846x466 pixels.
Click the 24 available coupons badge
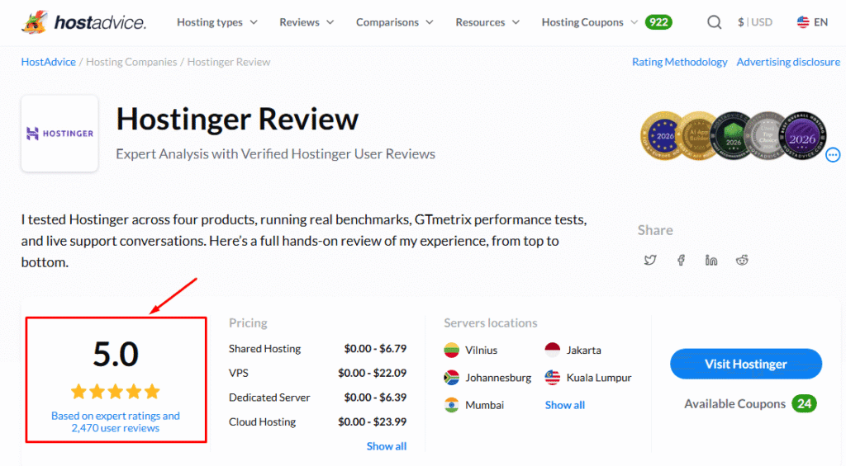click(804, 403)
